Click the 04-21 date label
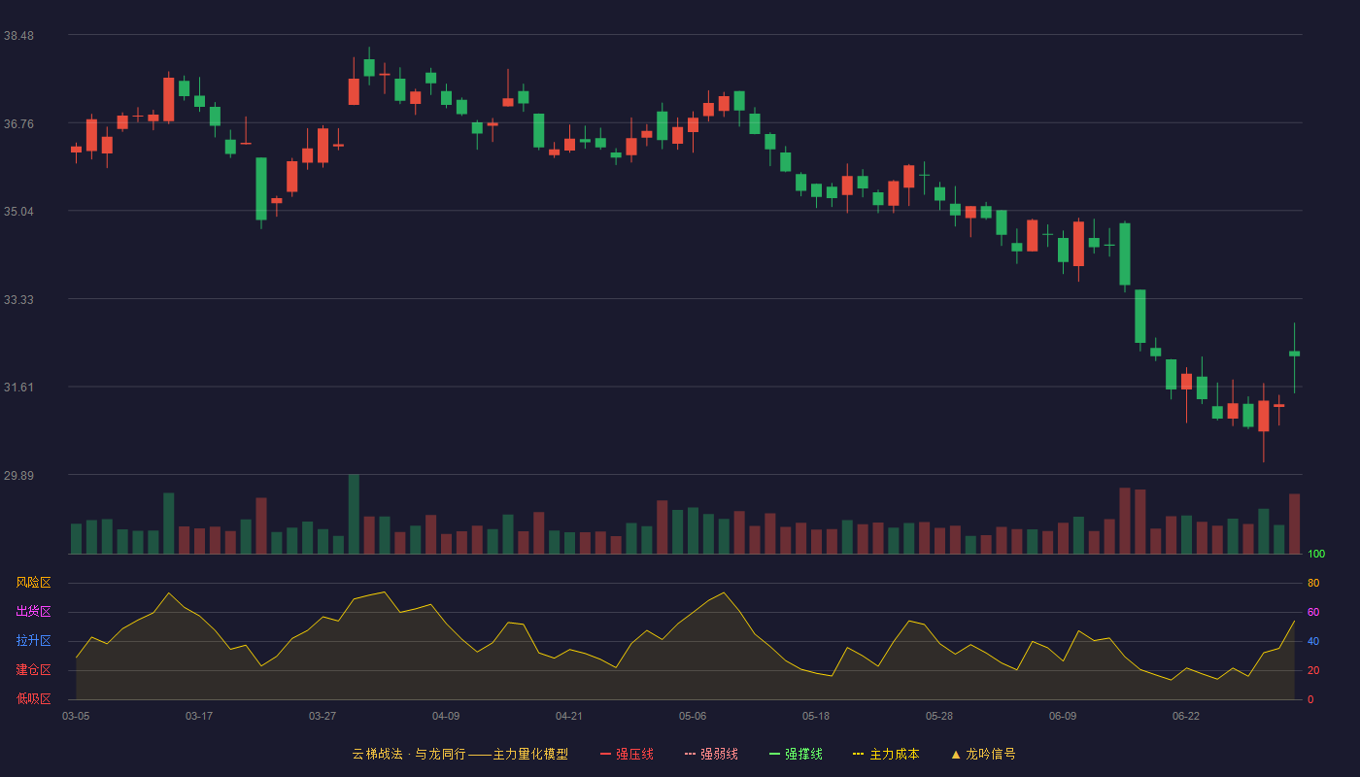The image size is (1360, 777). (x=569, y=716)
